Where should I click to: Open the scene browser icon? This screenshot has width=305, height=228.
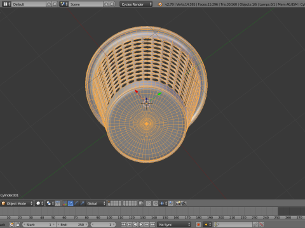(64, 4)
